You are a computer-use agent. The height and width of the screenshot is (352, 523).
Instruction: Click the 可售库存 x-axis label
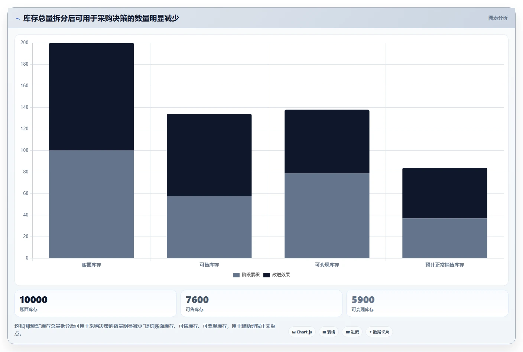(x=209, y=265)
